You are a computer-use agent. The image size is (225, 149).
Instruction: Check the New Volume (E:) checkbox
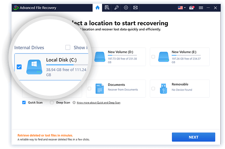click(x=153, y=57)
